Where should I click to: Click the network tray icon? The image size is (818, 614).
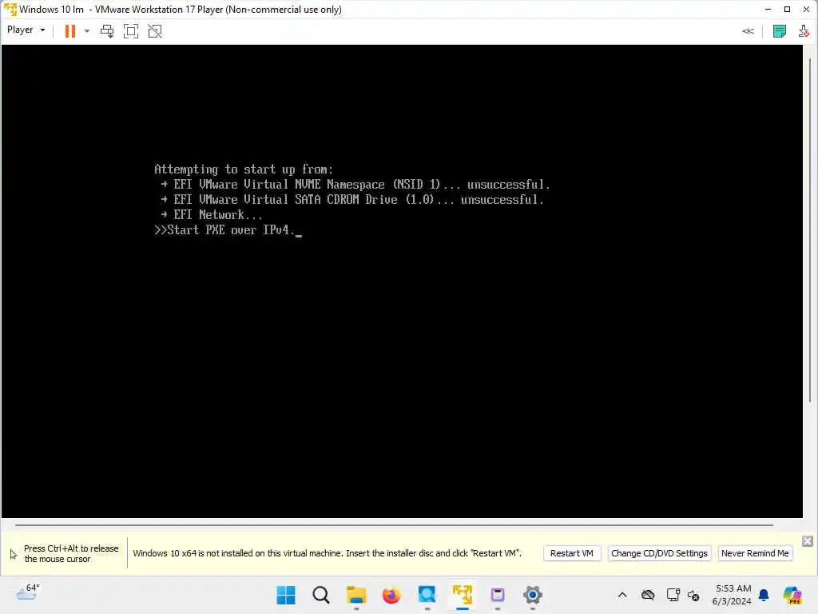[x=673, y=595]
